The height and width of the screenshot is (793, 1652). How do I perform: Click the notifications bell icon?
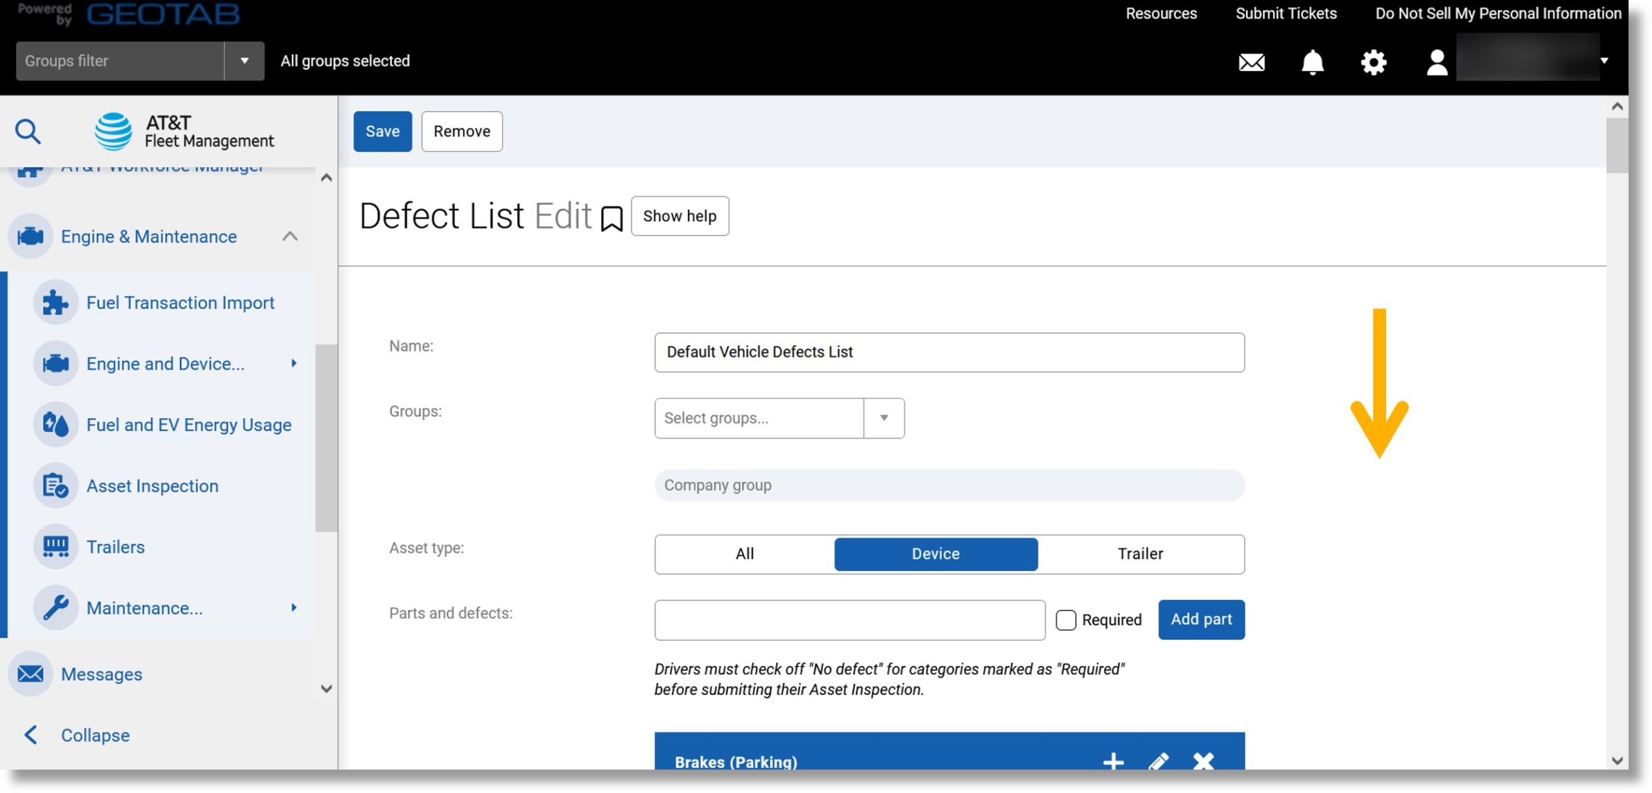1313,61
